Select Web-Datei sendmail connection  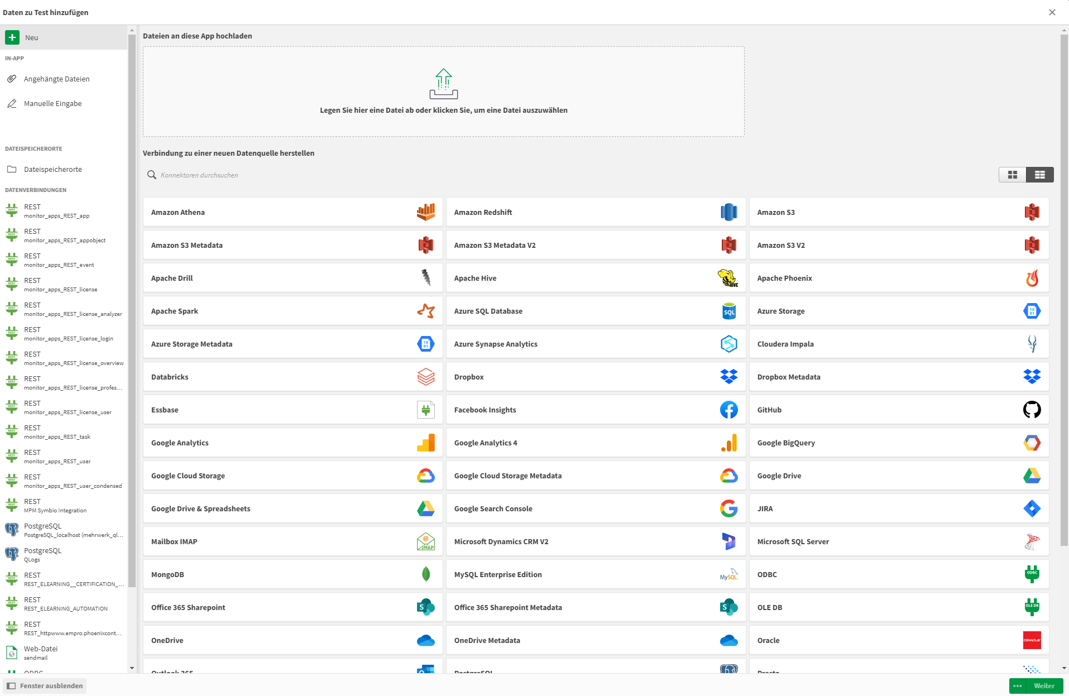[x=64, y=653]
